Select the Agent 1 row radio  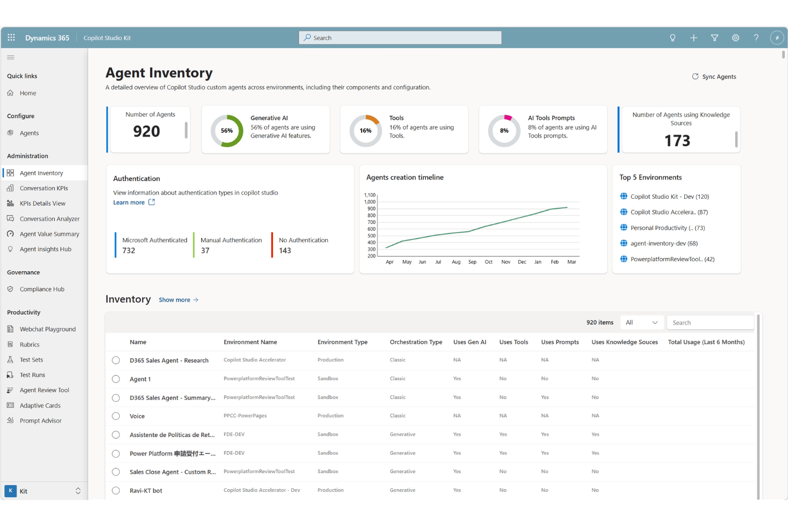coord(116,379)
